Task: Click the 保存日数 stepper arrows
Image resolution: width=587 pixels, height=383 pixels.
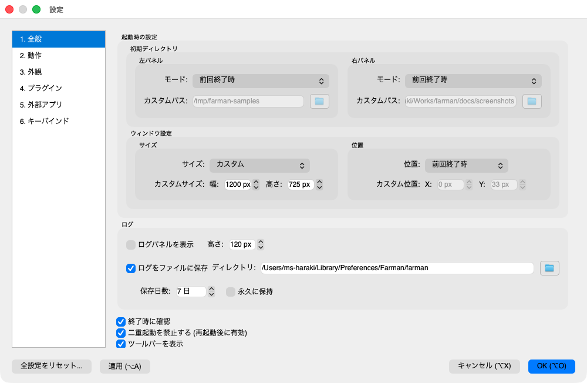Action: 211,291
